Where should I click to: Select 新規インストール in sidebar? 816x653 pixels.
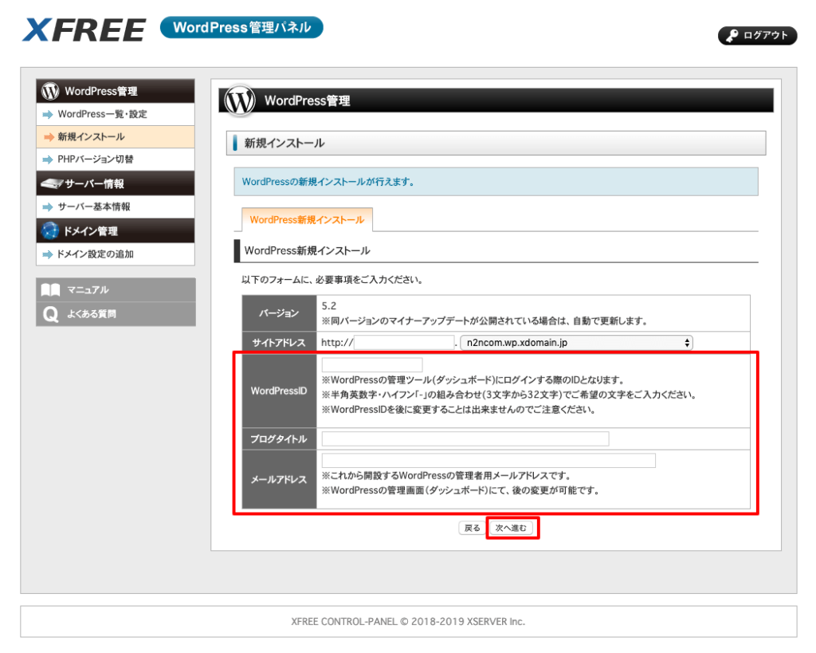[116, 137]
